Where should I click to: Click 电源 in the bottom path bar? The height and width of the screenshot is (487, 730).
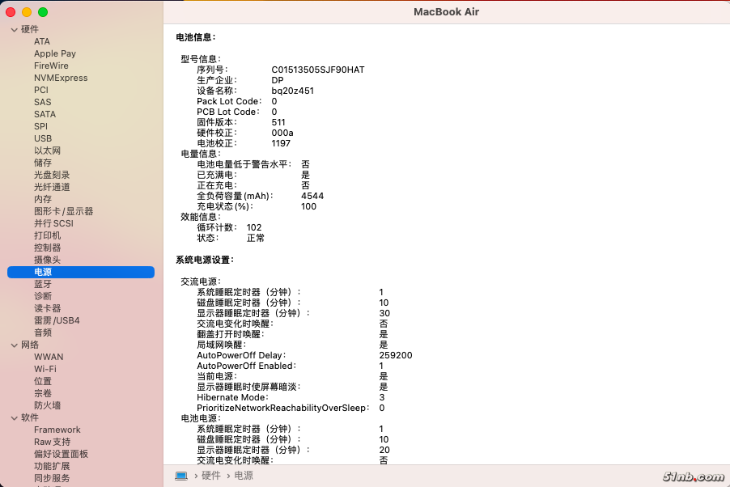tap(244, 476)
